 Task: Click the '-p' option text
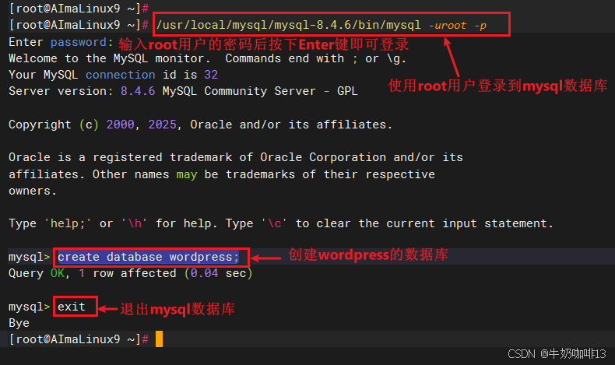coord(480,26)
